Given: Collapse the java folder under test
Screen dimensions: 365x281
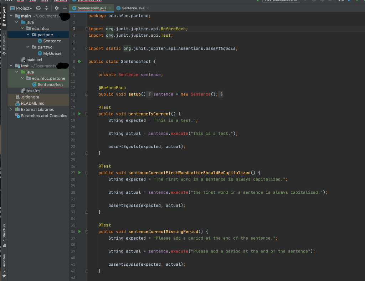Looking at the screenshot, I should (x=16, y=72).
